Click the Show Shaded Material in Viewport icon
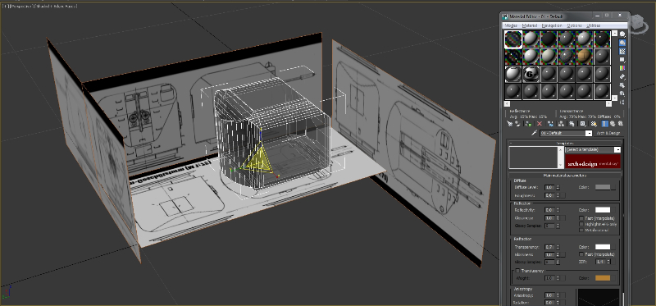The width and height of the screenshot is (656, 306). (x=605, y=124)
